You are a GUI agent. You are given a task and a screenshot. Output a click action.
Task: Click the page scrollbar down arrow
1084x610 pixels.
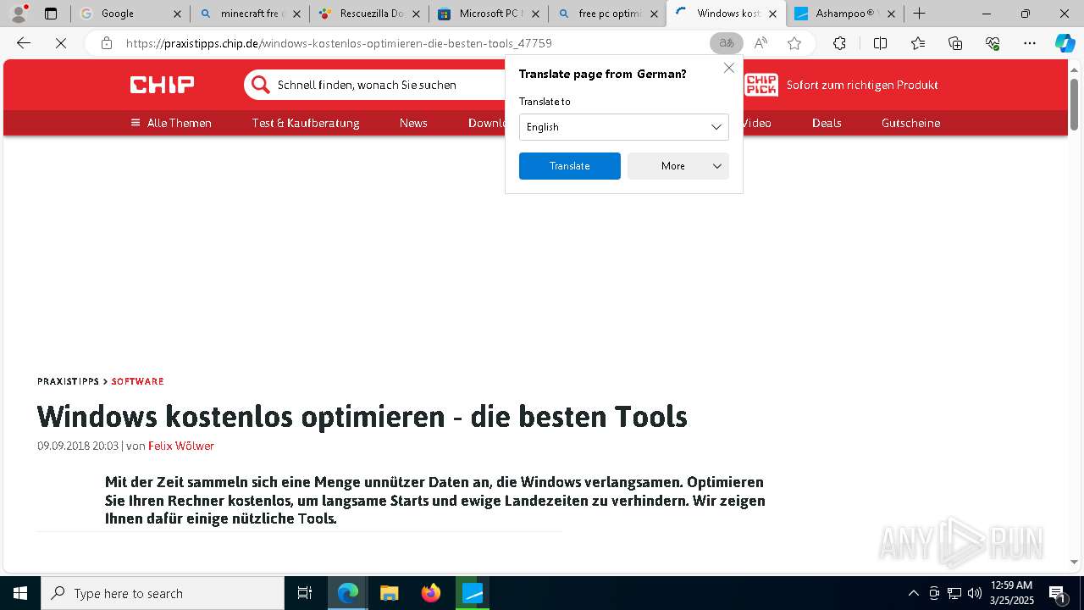pos(1074,562)
